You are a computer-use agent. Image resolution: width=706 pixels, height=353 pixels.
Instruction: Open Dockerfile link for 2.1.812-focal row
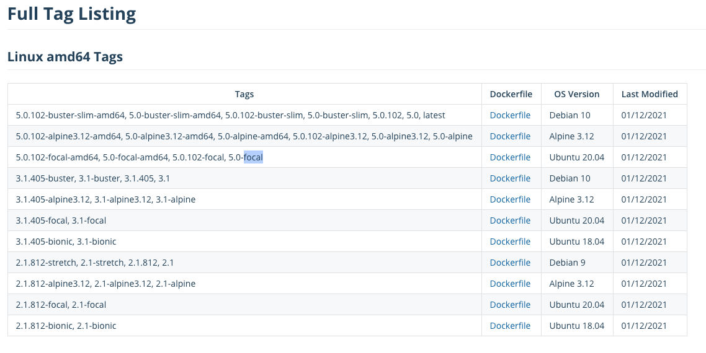click(510, 305)
